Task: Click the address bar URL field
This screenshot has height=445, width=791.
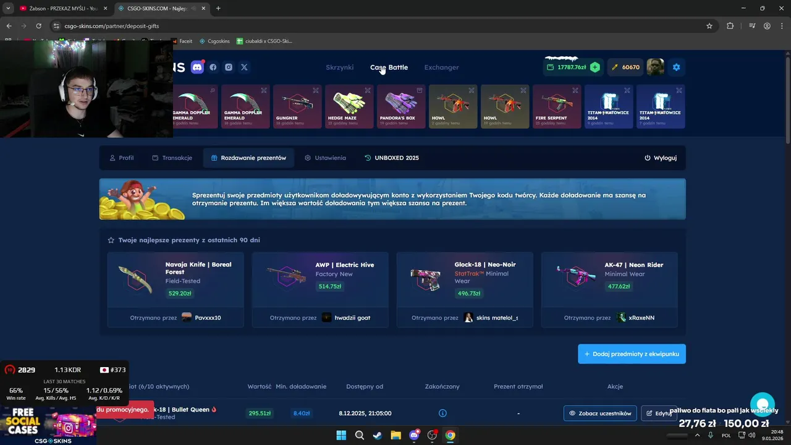Action: [x=383, y=26]
